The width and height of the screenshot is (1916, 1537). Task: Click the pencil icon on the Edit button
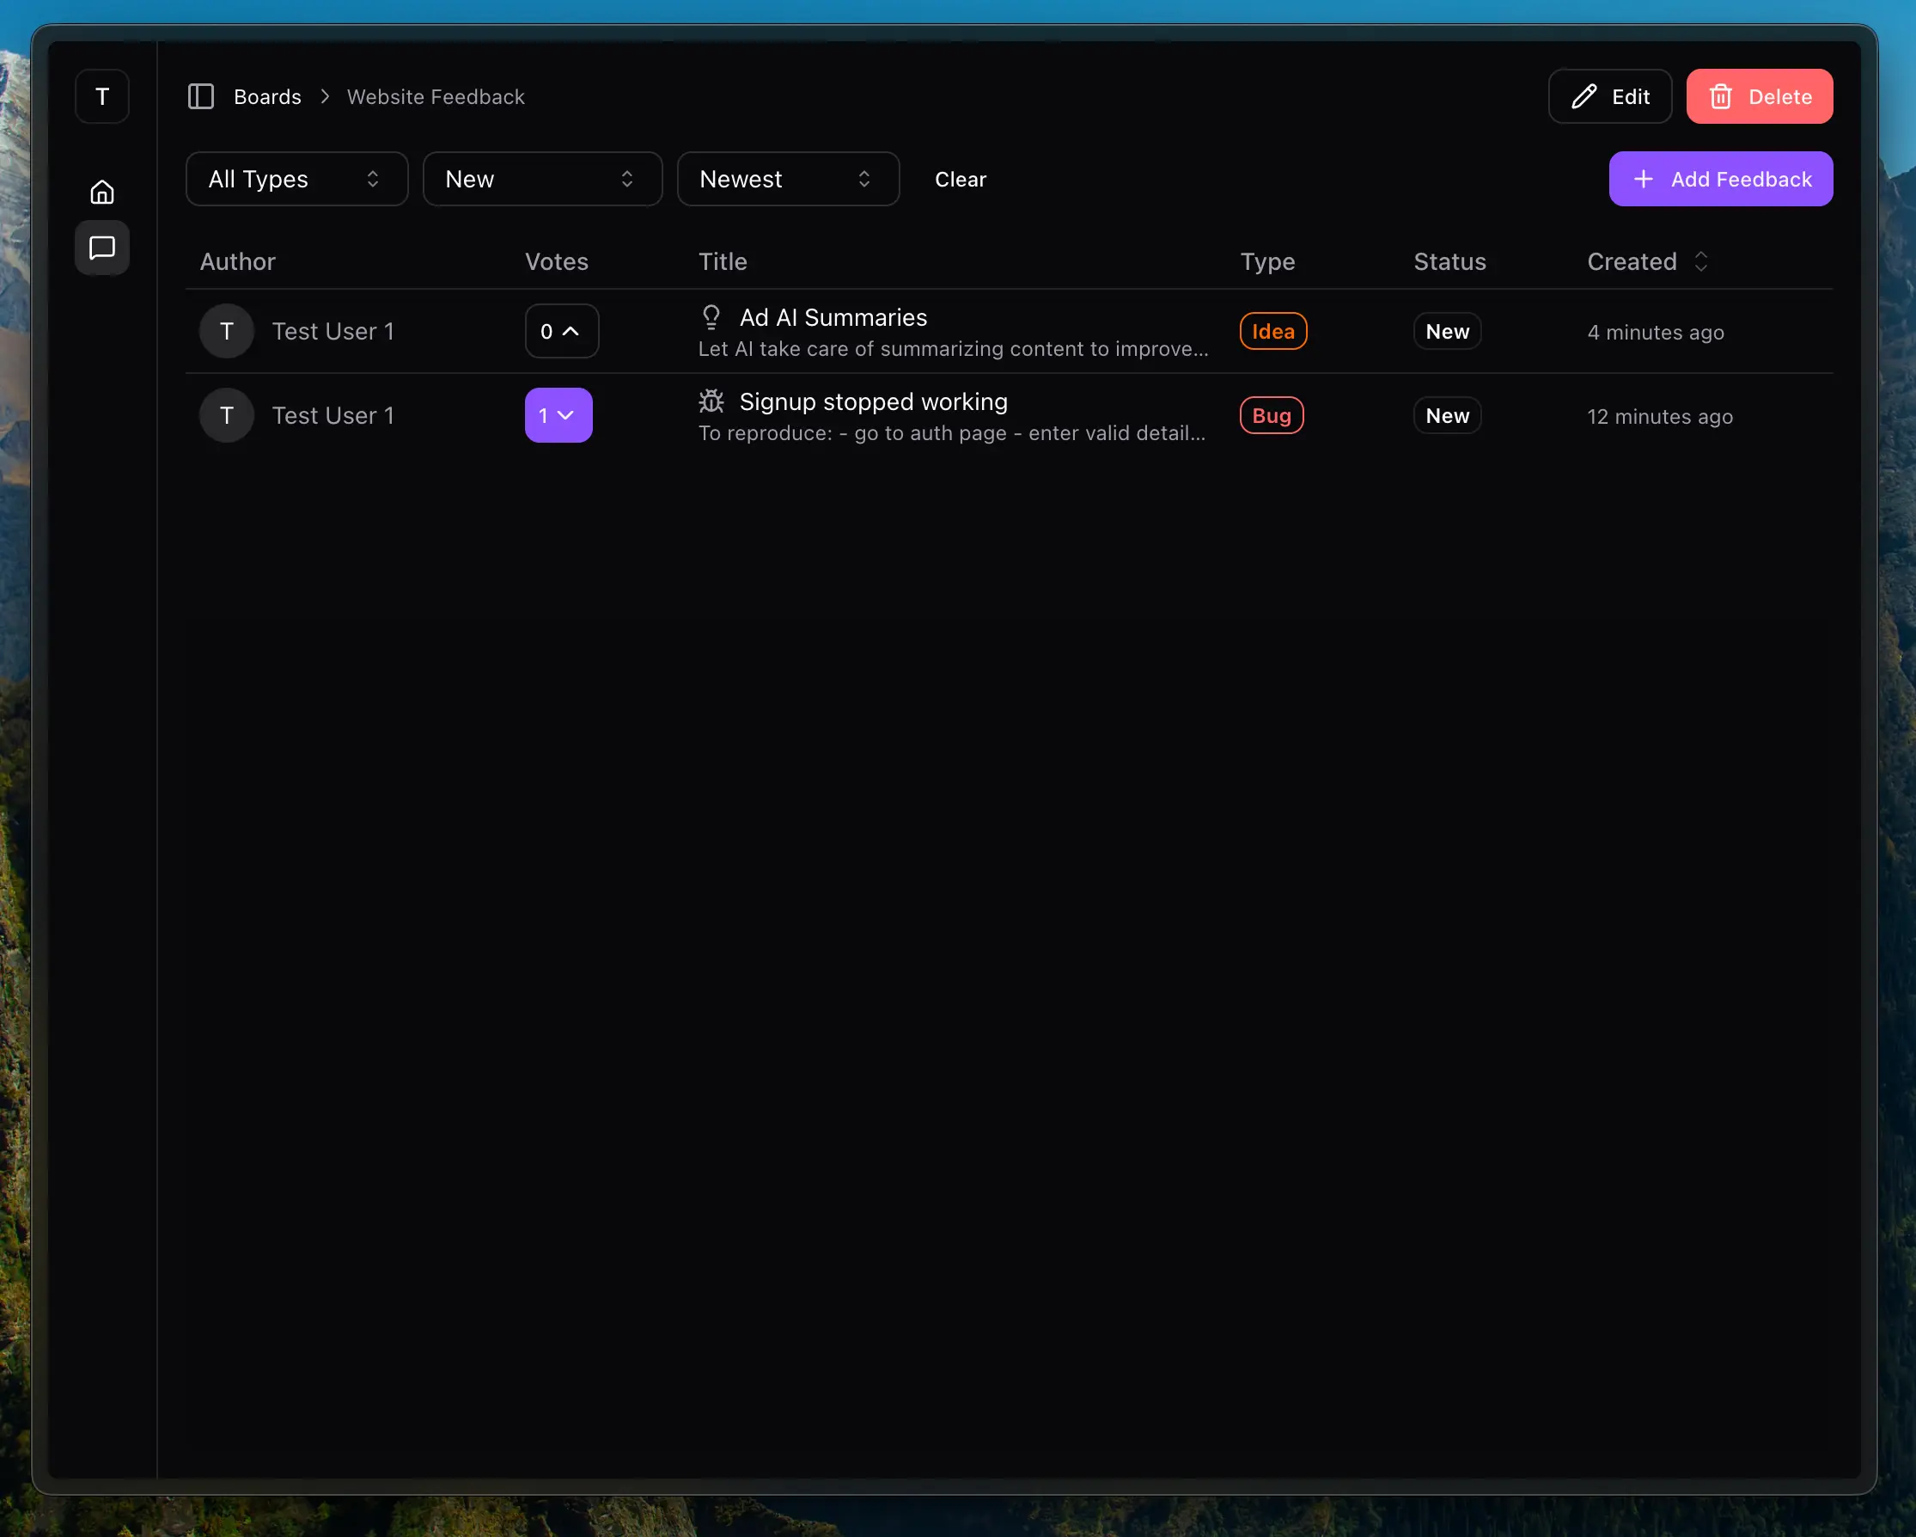1583,95
